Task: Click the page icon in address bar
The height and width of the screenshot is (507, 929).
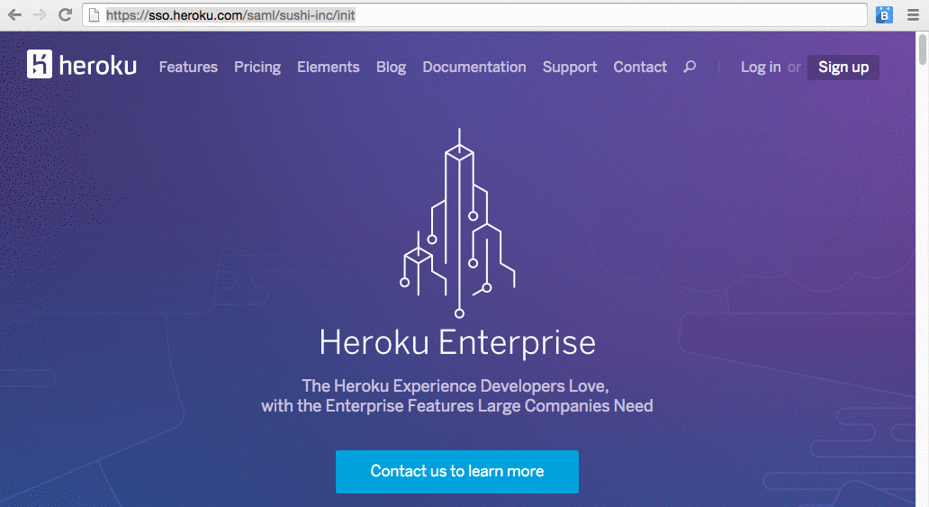Action: coord(95,15)
